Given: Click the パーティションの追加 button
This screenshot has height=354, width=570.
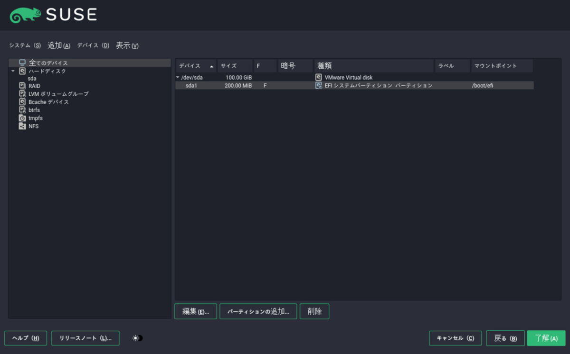Looking at the screenshot, I should [258, 311].
